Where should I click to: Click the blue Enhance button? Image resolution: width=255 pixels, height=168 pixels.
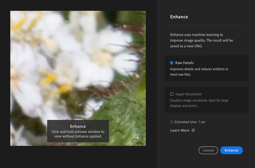(x=231, y=150)
